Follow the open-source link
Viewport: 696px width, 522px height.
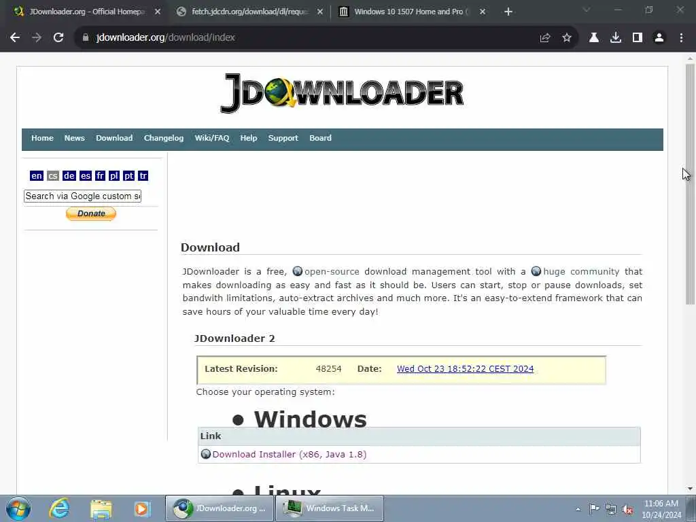coord(332,272)
